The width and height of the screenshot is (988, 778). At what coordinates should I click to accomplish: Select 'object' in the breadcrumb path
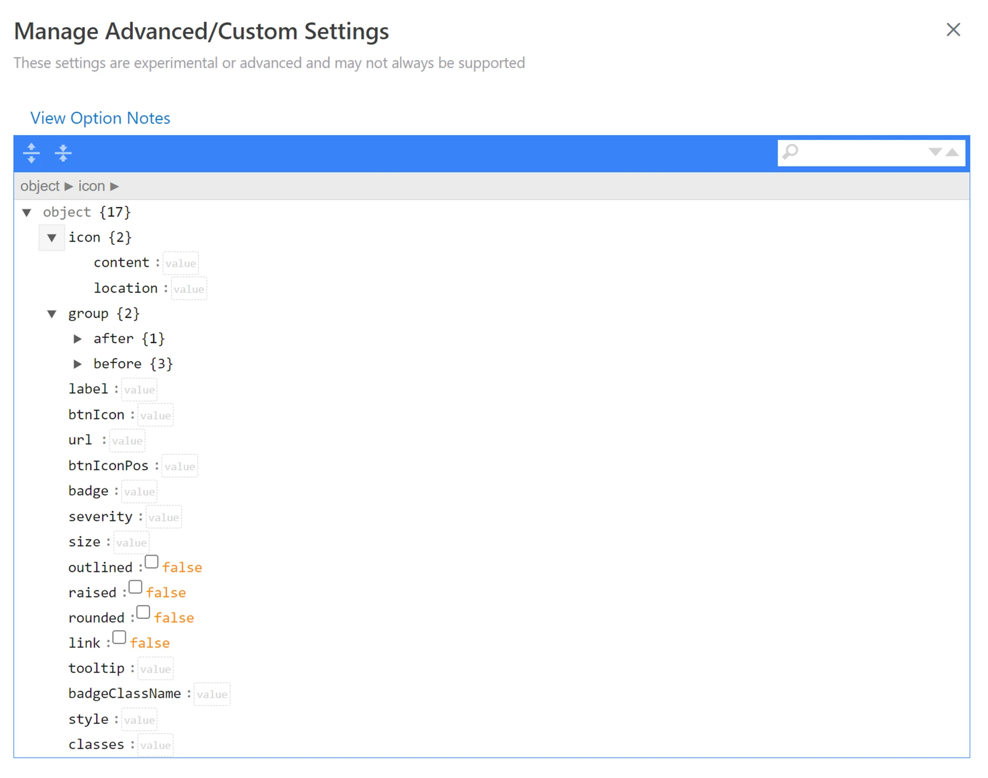pos(40,186)
